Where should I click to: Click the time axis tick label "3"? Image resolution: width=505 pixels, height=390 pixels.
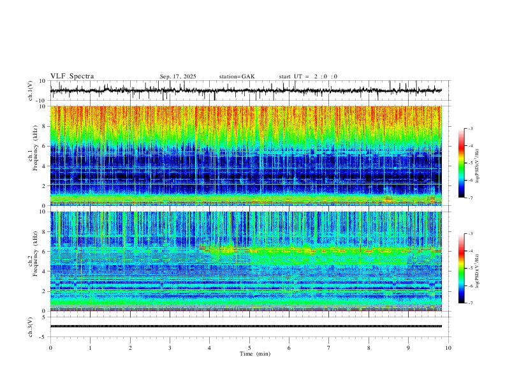click(x=170, y=348)
